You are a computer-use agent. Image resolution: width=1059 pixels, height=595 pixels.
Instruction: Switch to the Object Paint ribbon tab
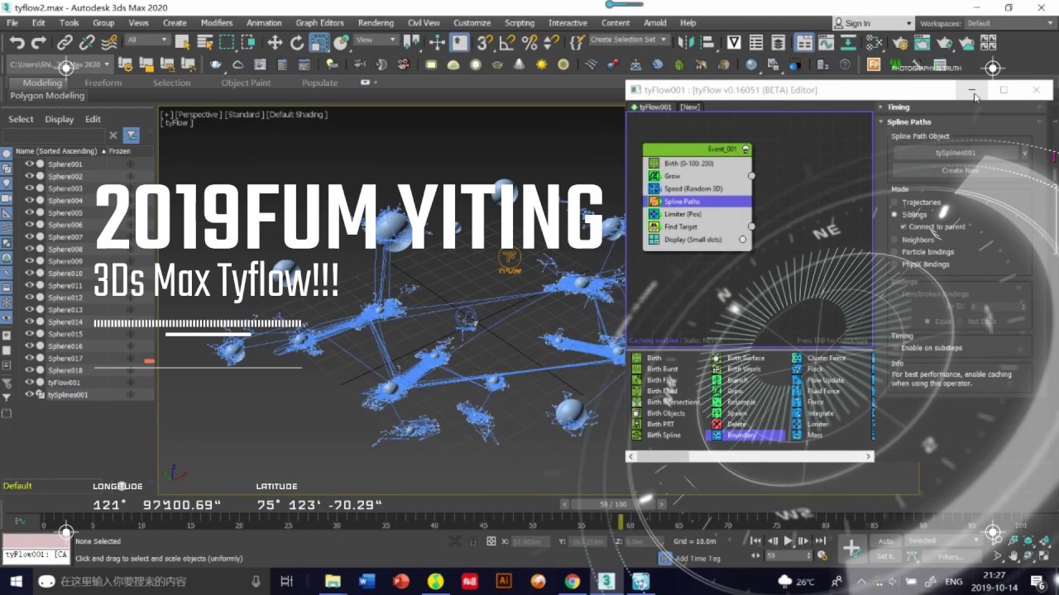coord(246,83)
